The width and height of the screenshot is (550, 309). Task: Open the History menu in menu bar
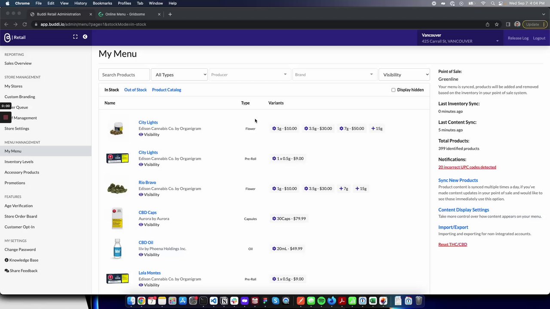tap(80, 3)
